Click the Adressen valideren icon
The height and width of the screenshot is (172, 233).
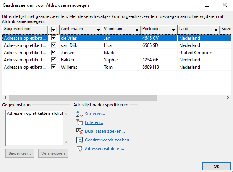tap(79, 149)
